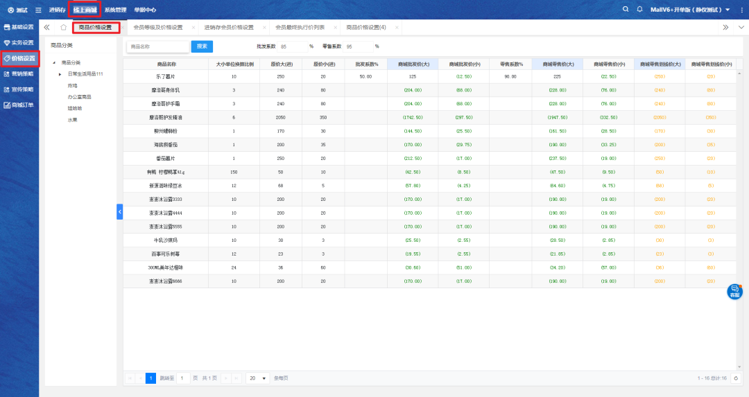Click the hamburger menu icon beside 测试
749x397 pixels.
(38, 10)
